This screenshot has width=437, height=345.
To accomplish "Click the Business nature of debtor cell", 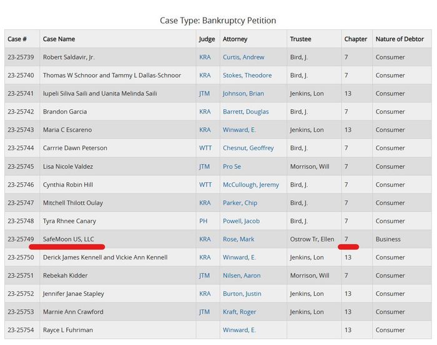I will [388, 239].
